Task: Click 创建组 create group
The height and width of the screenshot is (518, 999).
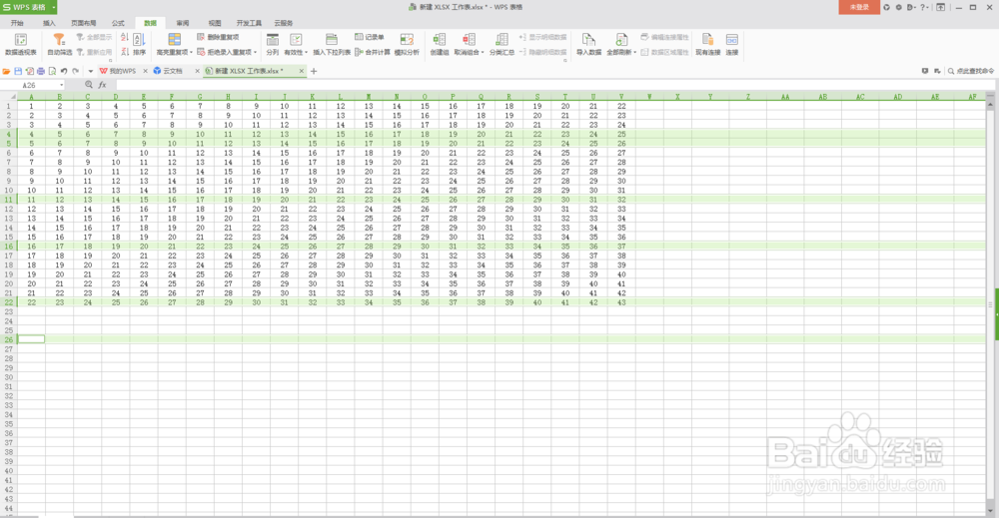Action: click(x=440, y=44)
